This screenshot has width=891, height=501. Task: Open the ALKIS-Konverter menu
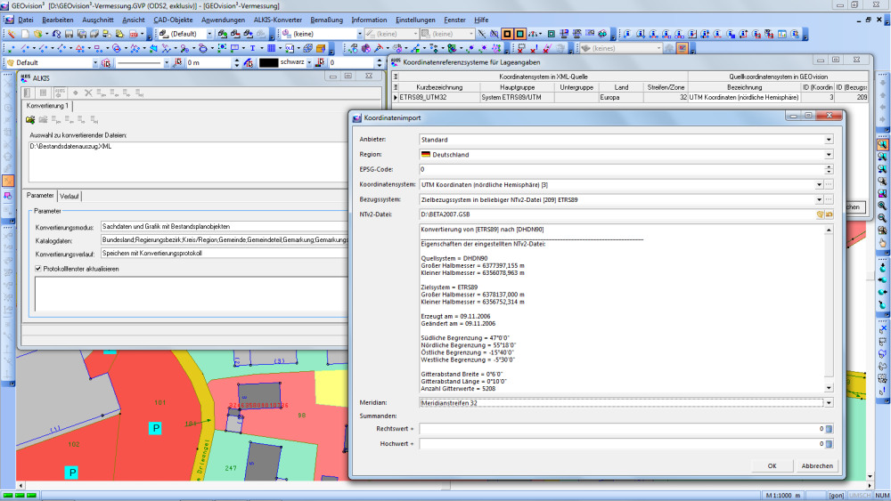277,20
